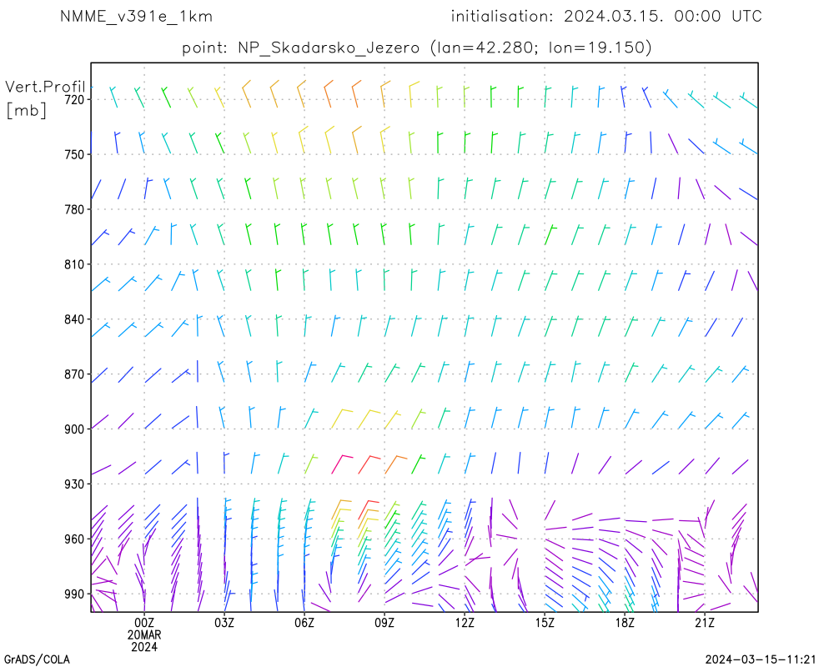Click the 990 pressure level label
This screenshot has height=667, width=834.
click(x=74, y=594)
